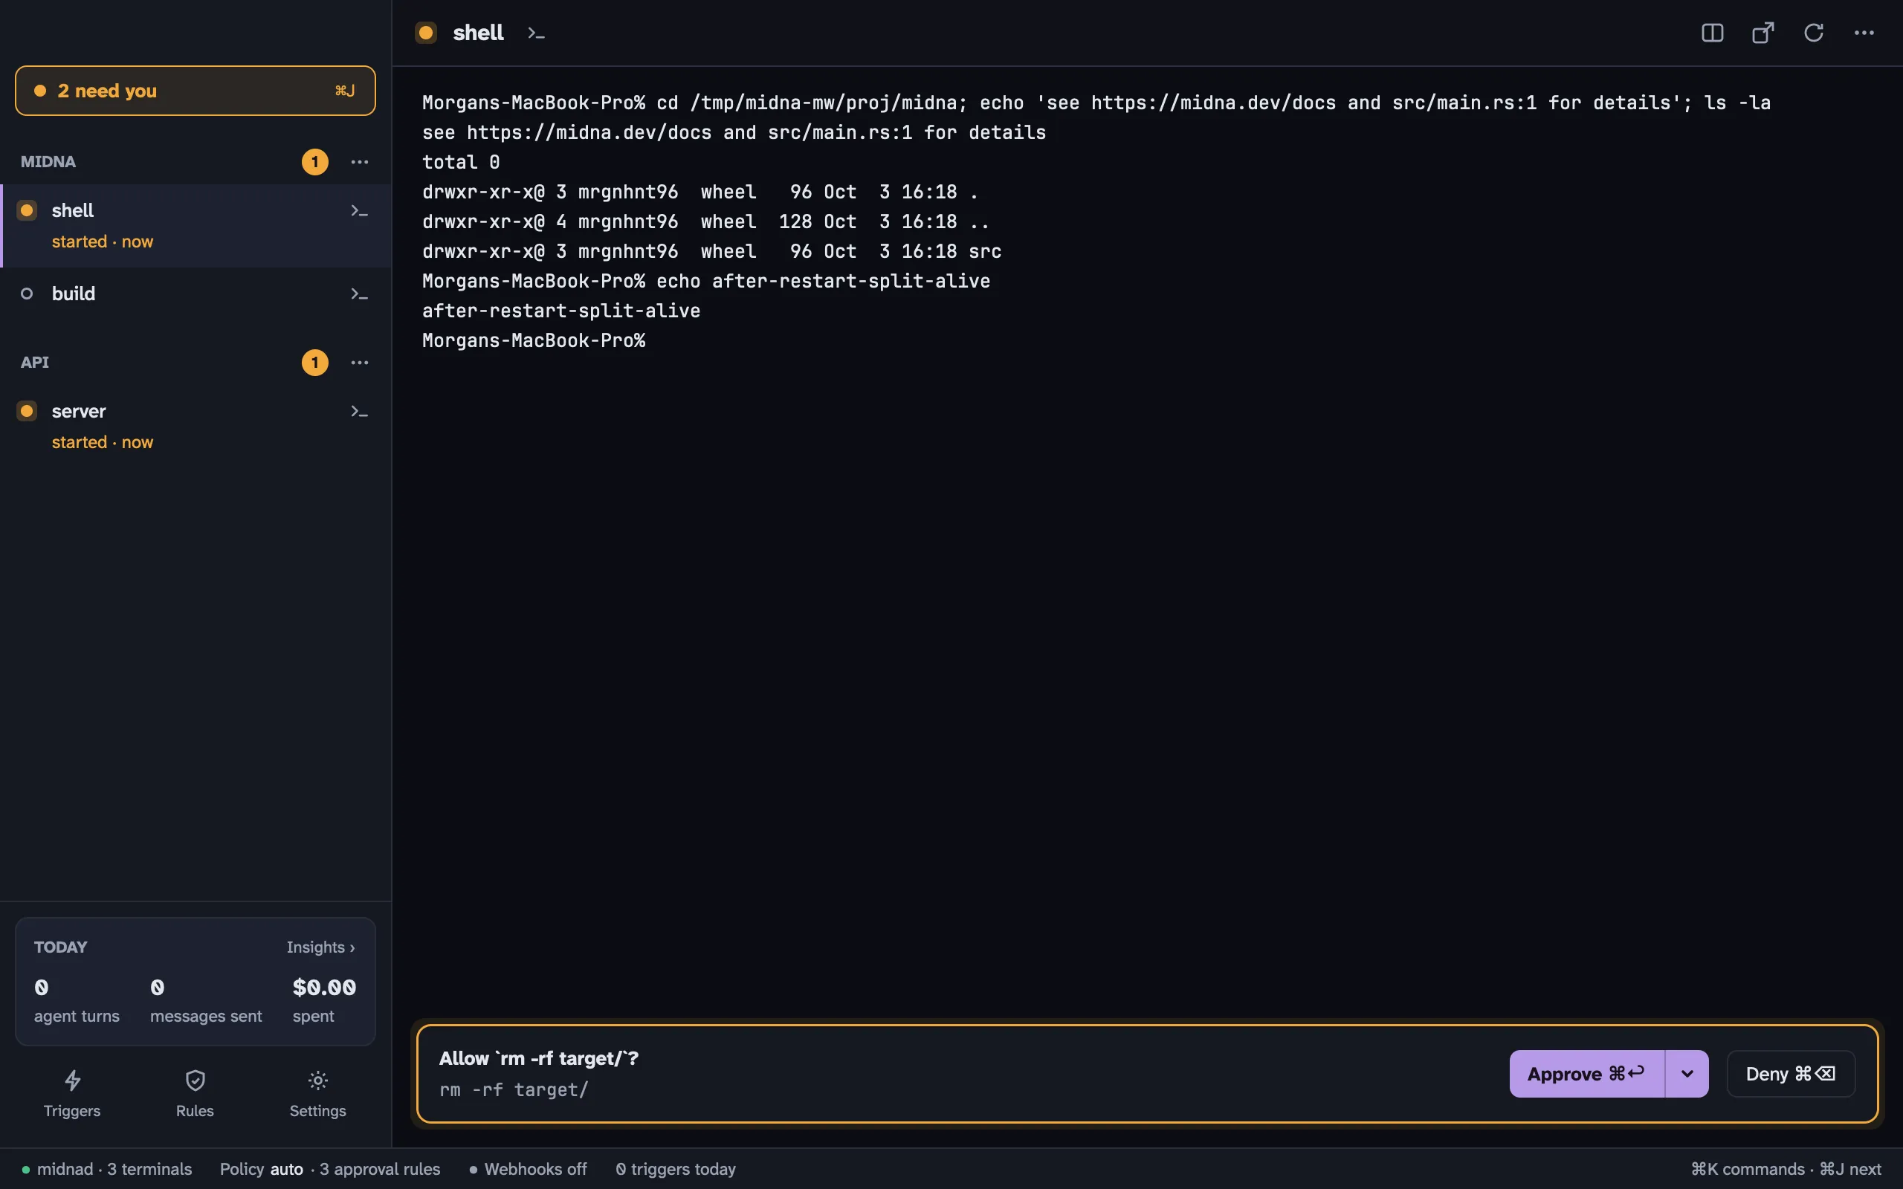Open the header more options menu
This screenshot has width=1903, height=1189.
[x=1864, y=33]
